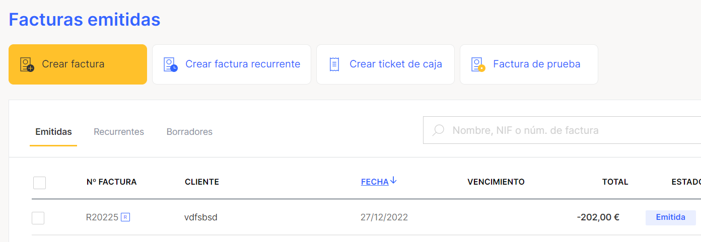The image size is (701, 242).
Task: Click the search magnifying glass icon
Action: click(x=438, y=130)
